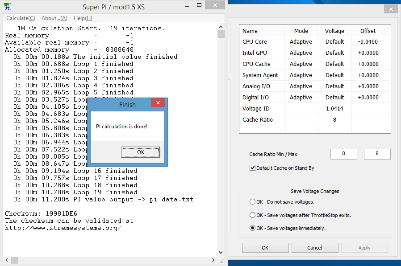Maximize the Super PI window

coord(199,5)
